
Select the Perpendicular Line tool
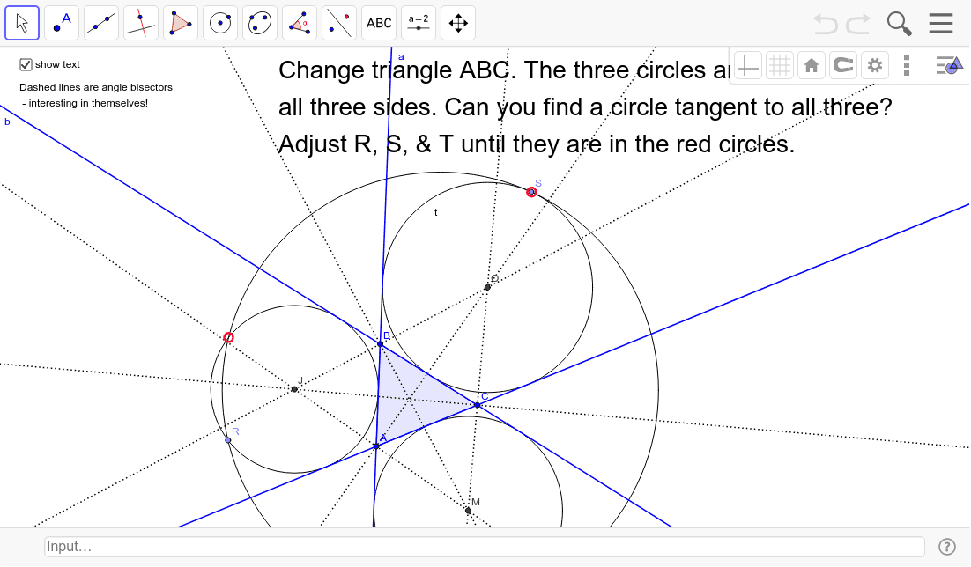[x=141, y=24]
